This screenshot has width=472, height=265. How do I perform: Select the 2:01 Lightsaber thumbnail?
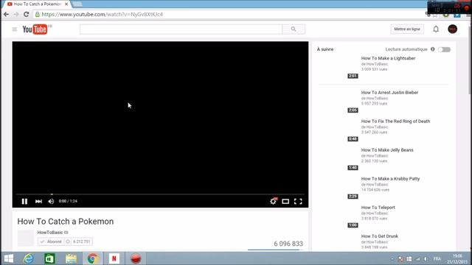point(338,67)
